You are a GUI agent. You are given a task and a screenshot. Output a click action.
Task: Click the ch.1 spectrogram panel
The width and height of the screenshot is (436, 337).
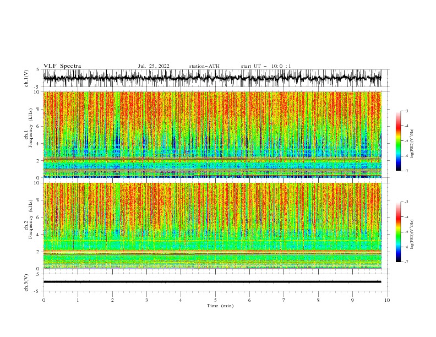212,134
